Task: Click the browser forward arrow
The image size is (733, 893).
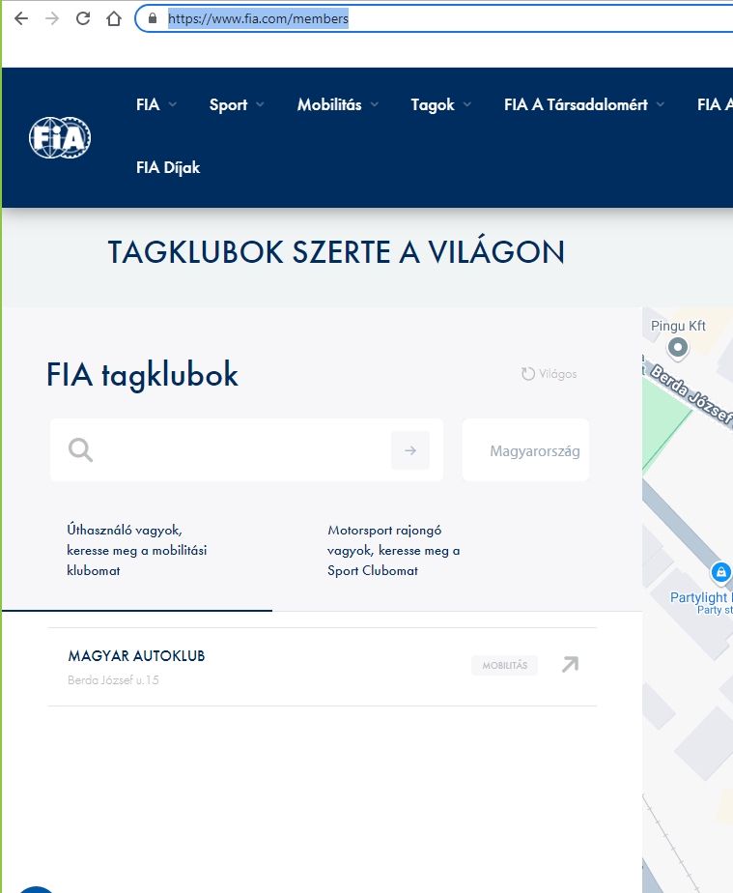Action: (x=52, y=18)
